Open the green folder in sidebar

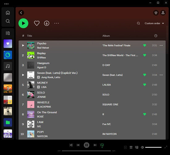(x=8, y=122)
